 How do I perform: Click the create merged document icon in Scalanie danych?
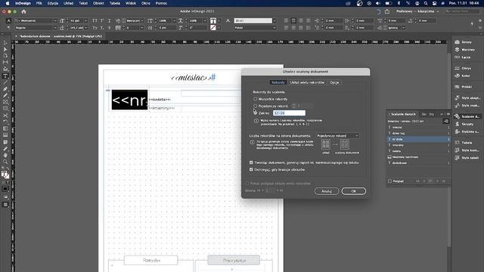coord(446,121)
